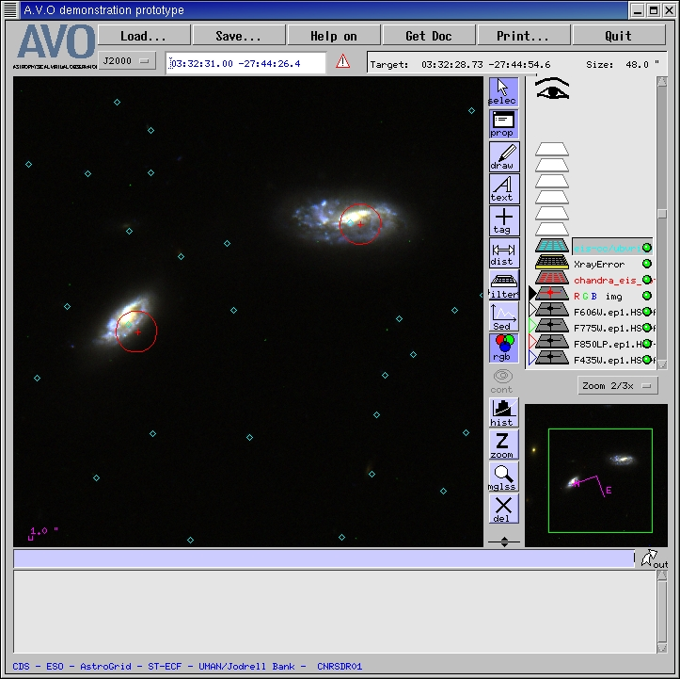
Task: Click the Get Doc button
Action: [428, 36]
